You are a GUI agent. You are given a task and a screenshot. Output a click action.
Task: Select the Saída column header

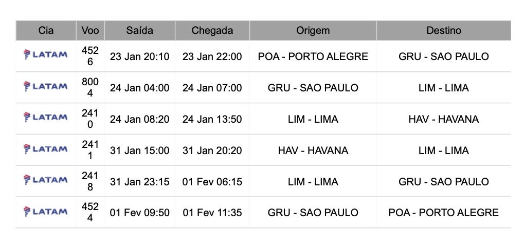[x=139, y=30]
